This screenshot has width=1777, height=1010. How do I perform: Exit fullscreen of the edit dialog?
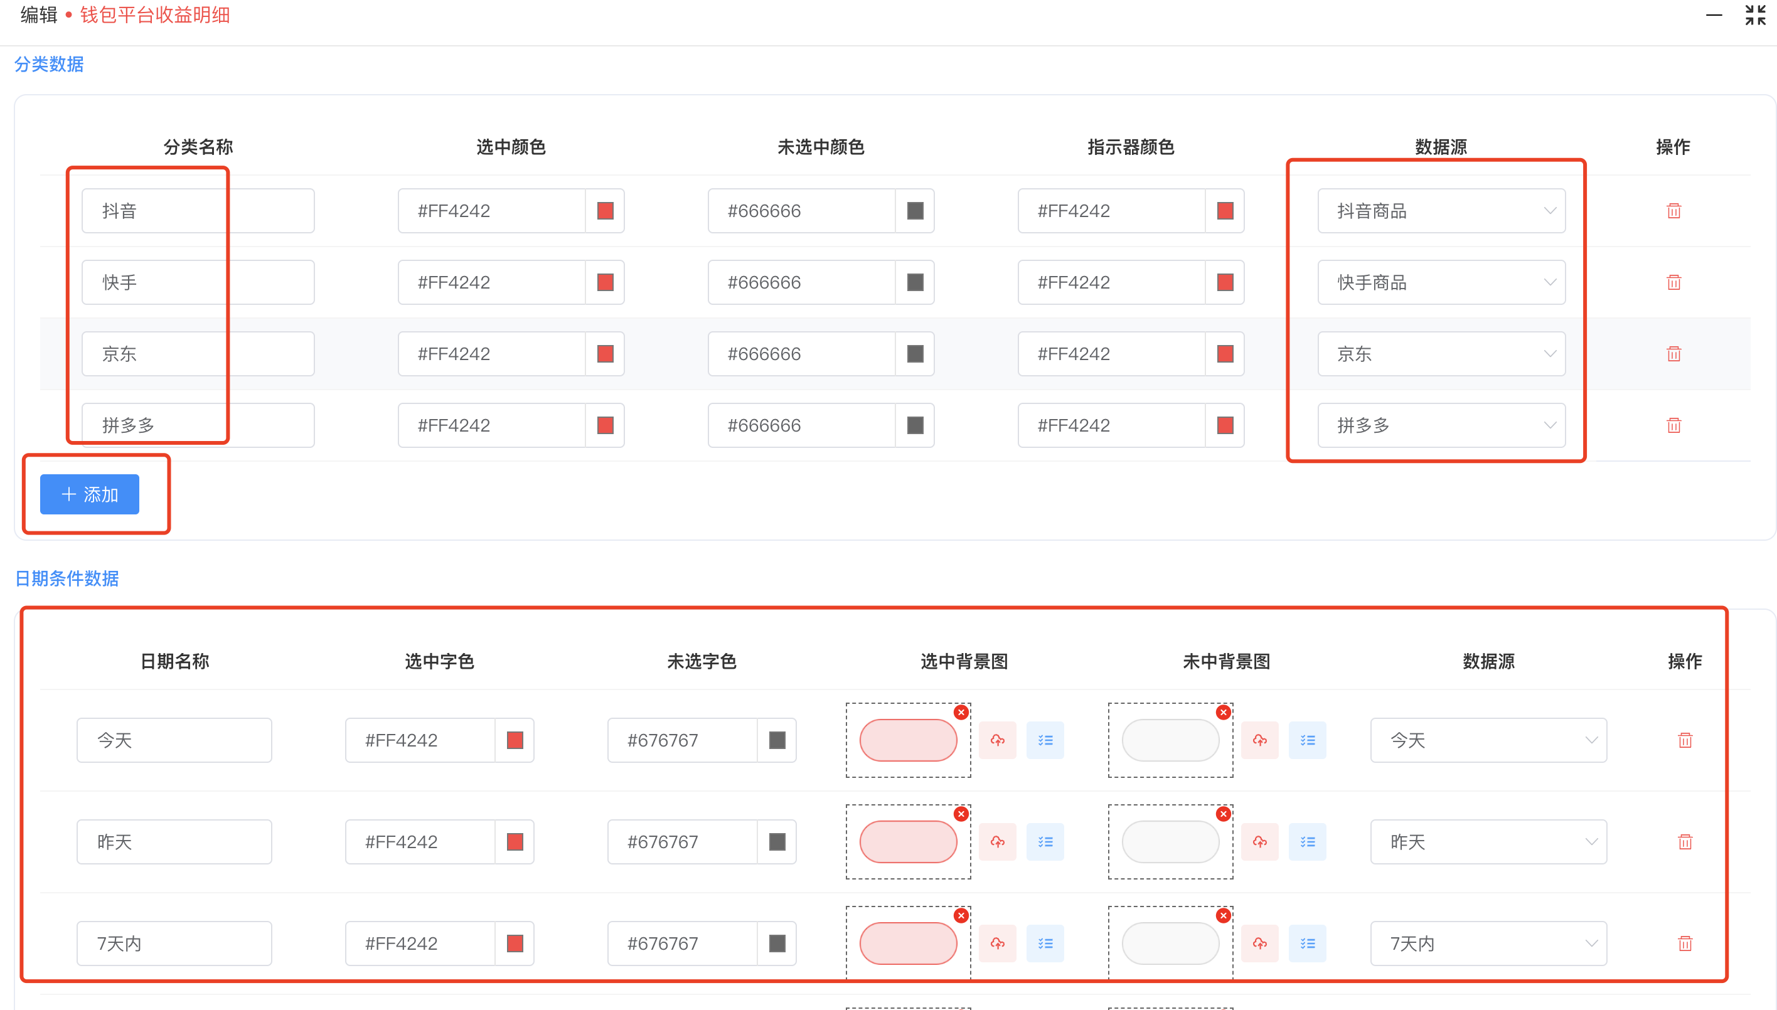[x=1755, y=14]
